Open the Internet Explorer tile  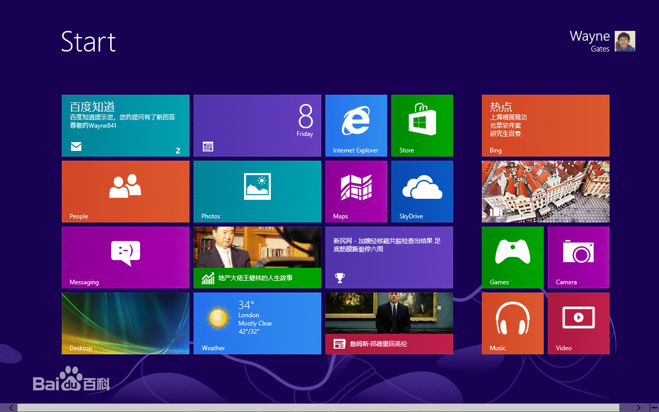(x=356, y=126)
